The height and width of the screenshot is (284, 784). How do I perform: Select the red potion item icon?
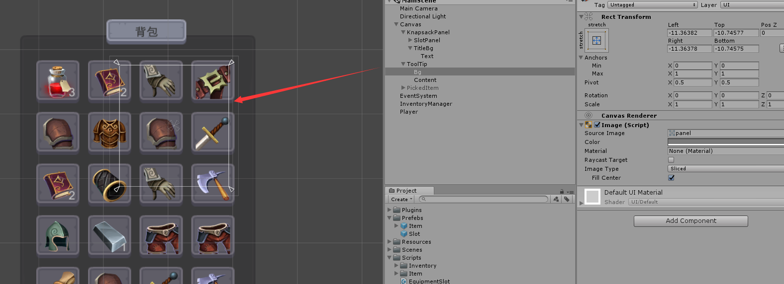(58, 81)
